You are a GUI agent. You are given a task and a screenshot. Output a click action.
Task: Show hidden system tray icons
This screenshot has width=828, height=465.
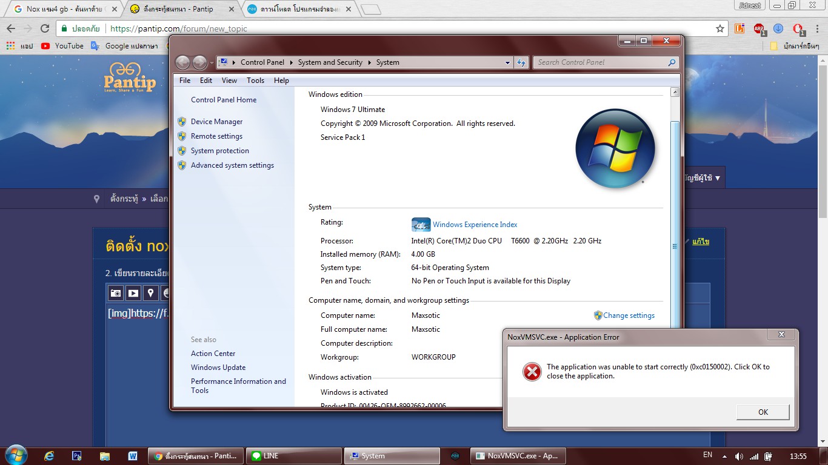tap(724, 456)
